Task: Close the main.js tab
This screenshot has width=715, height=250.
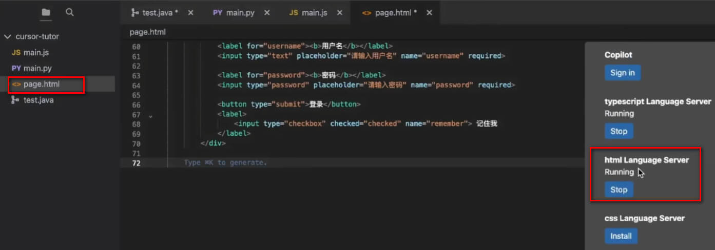Action: tap(339, 13)
